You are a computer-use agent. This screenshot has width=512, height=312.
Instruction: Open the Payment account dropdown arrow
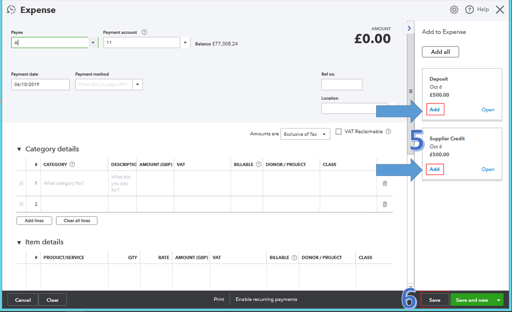tap(185, 43)
